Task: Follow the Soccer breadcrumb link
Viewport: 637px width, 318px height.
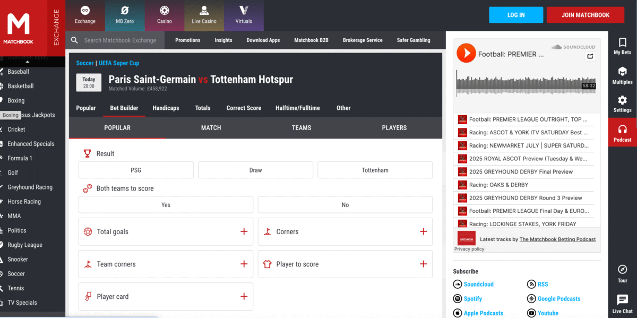Action: click(85, 63)
